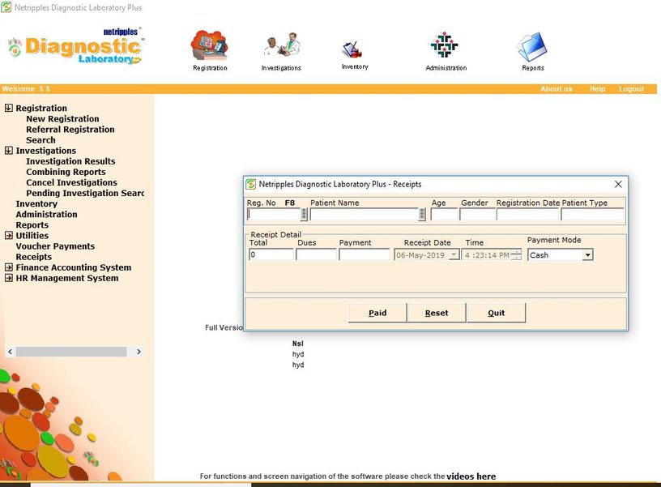Open the Investigations toolbar icon

tap(281, 51)
